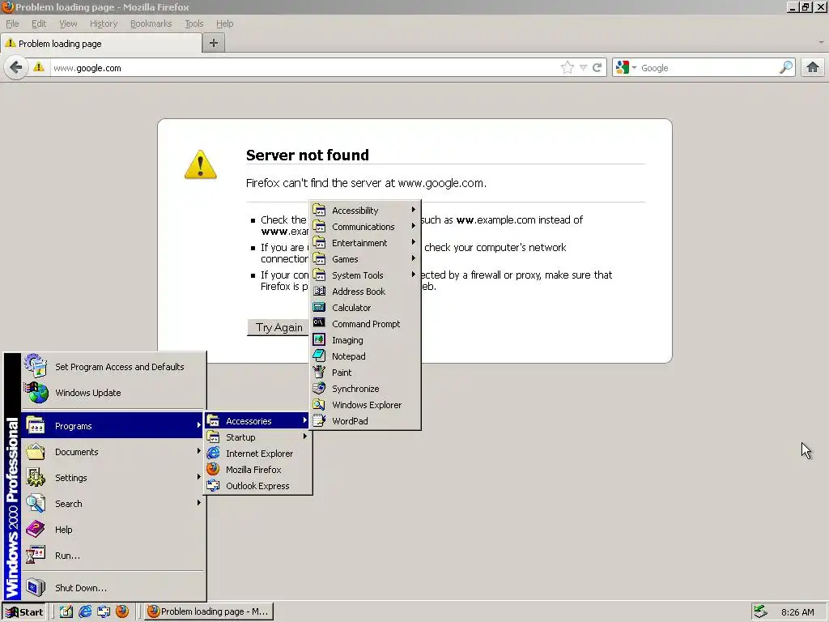Screen dimensions: 829x622
Task: Click Show Desktop quick launch icon
Action: [66, 611]
